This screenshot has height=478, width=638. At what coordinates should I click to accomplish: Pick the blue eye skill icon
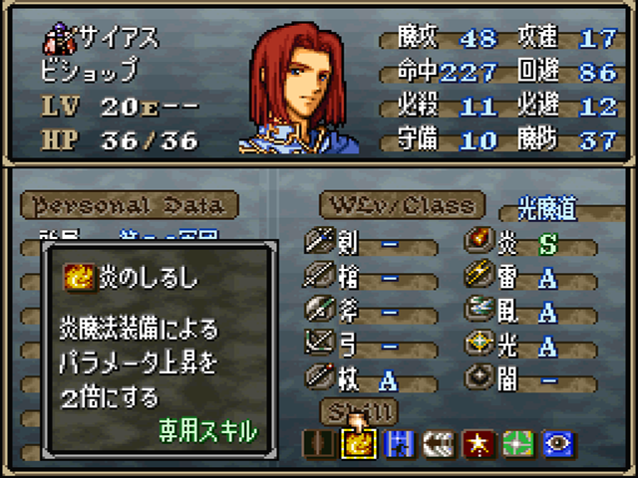tap(558, 444)
